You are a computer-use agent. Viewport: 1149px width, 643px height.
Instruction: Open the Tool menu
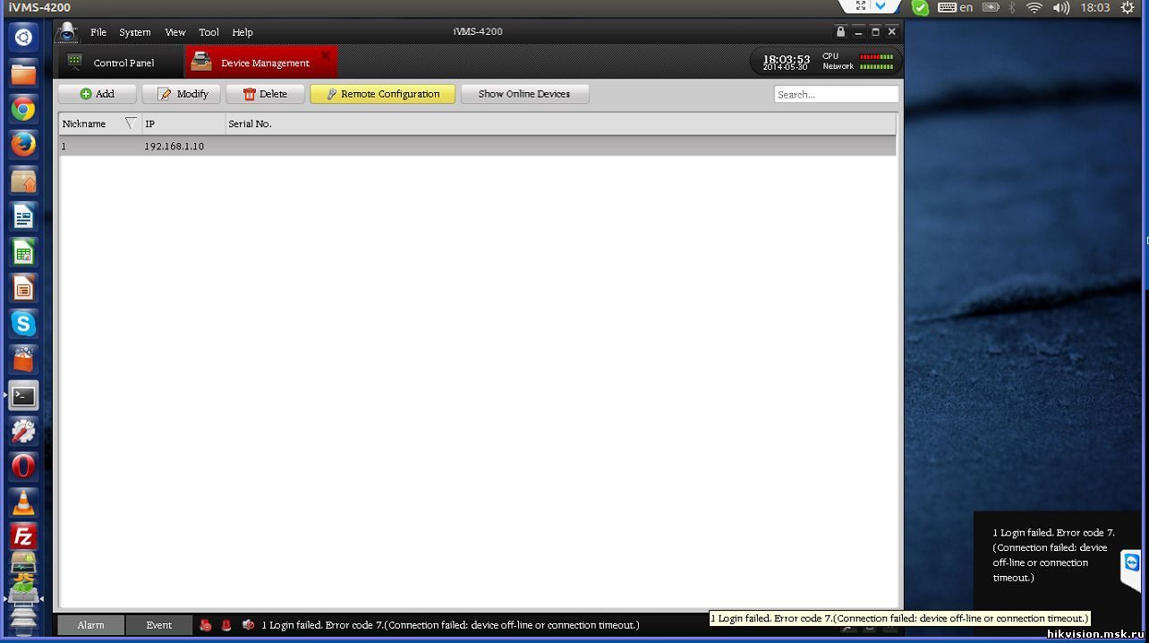pos(209,32)
